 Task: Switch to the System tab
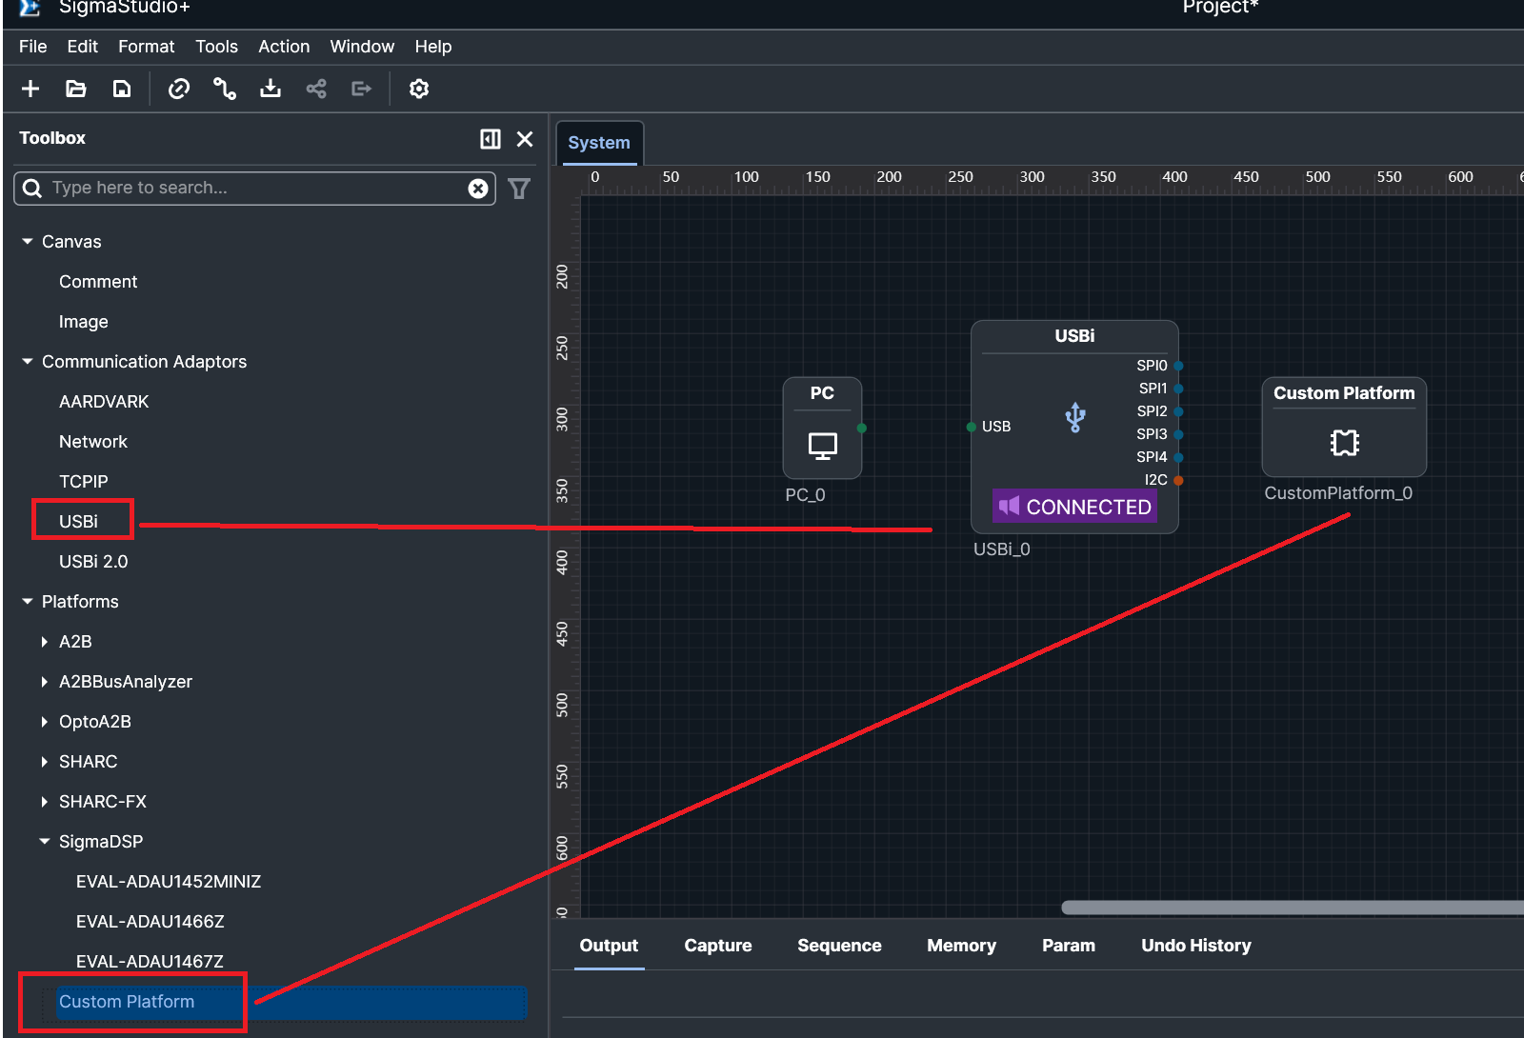pyautogui.click(x=599, y=143)
